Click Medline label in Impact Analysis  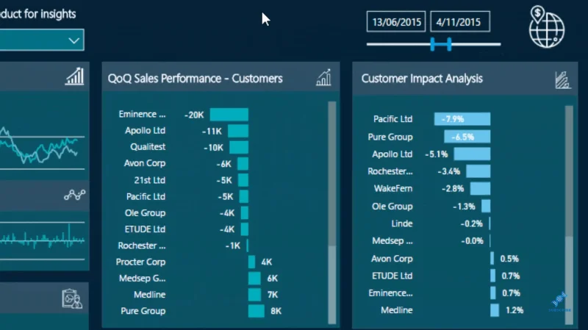click(x=397, y=310)
